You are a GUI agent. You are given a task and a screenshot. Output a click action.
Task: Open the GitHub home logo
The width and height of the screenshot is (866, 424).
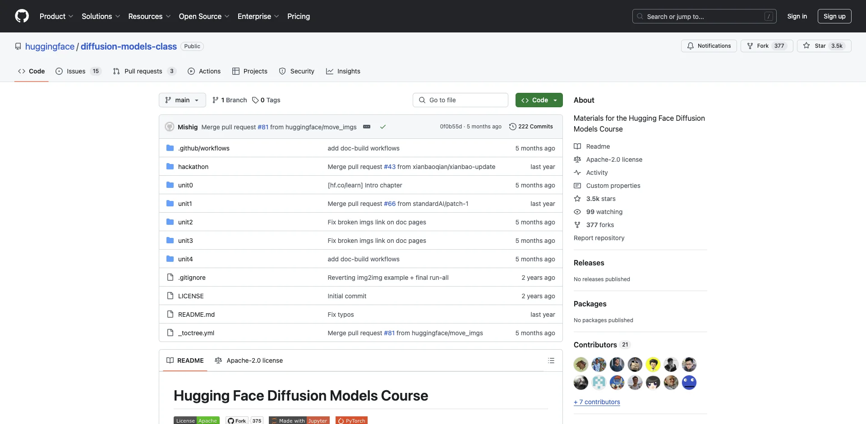pyautogui.click(x=22, y=16)
